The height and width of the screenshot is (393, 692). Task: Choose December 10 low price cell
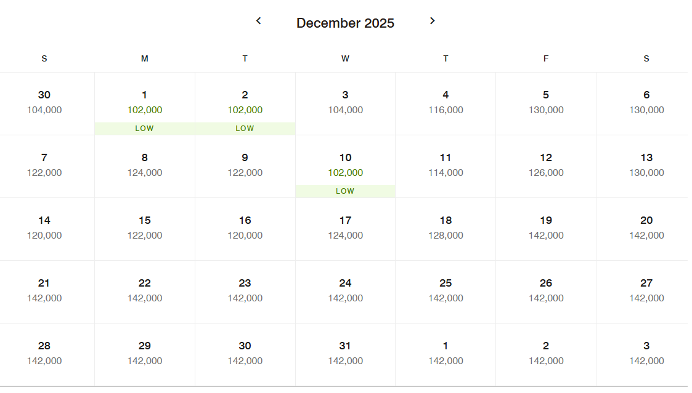[x=345, y=167]
